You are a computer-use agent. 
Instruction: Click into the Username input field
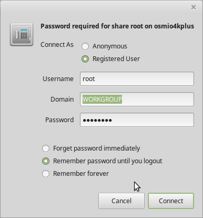137,79
